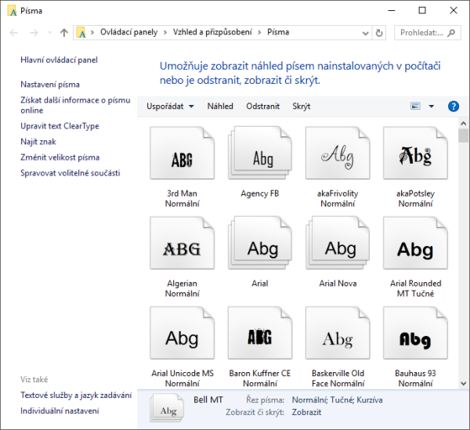The width and height of the screenshot is (470, 430).
Task: Select the Agency FB font family icon
Action: (260, 153)
